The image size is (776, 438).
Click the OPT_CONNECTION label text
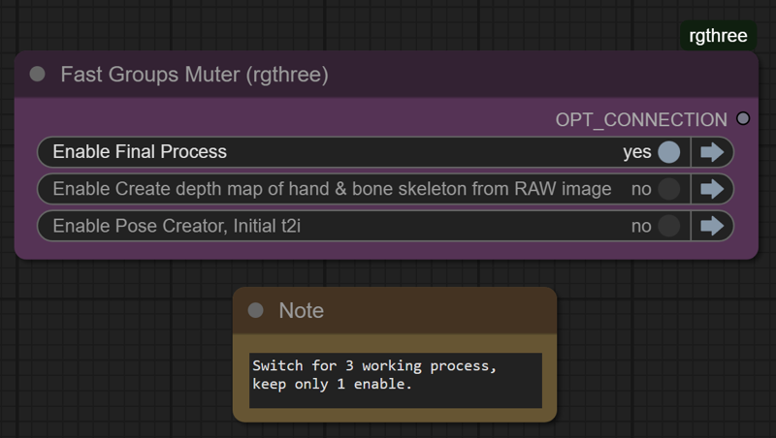[x=641, y=119]
